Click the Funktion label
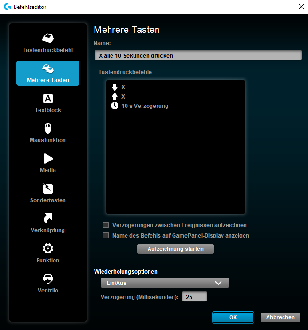This screenshot has width=308, height=330. pos(48,261)
